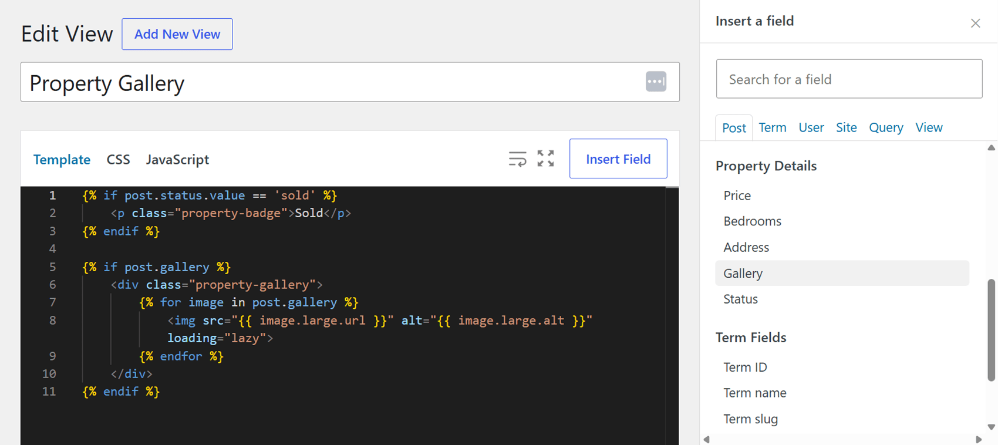Click the property-badge paragraph code line
998x445 pixels.
pyautogui.click(x=231, y=213)
